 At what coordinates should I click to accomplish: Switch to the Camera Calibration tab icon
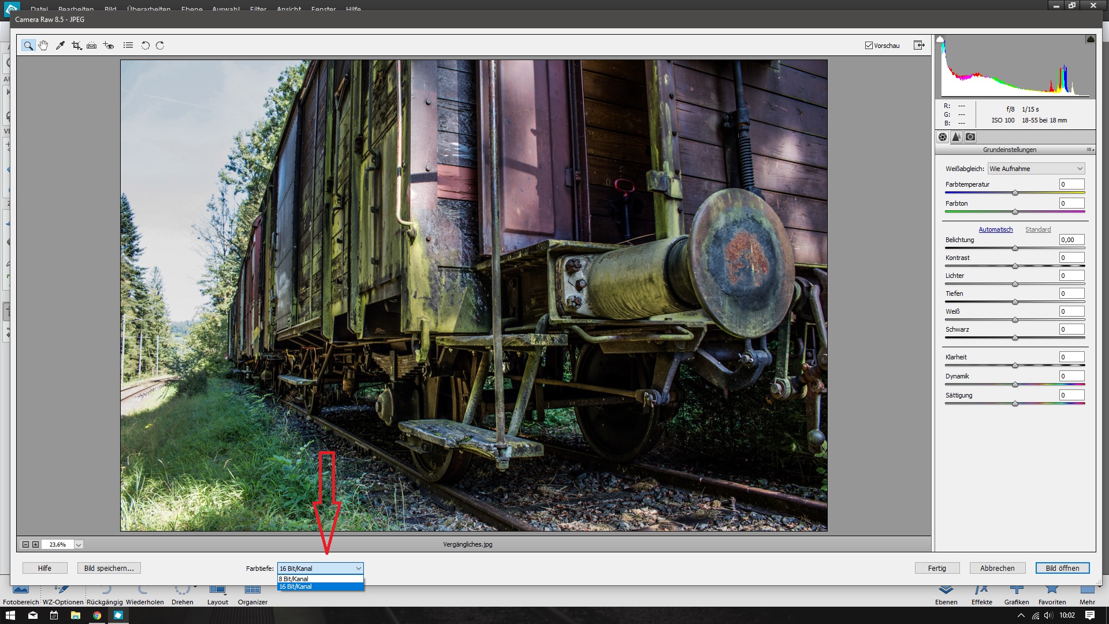[x=970, y=137]
